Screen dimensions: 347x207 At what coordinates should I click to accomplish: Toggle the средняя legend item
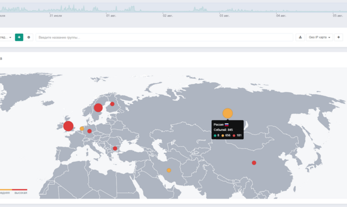(5, 193)
